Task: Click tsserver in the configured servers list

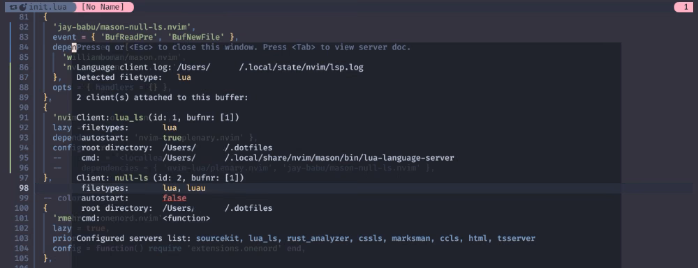Action: coord(516,238)
